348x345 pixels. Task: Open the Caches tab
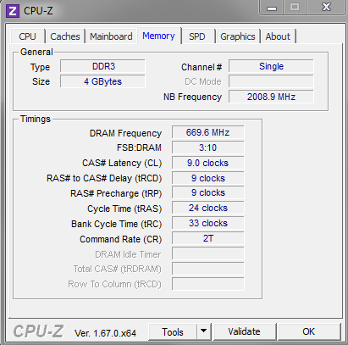click(x=65, y=36)
